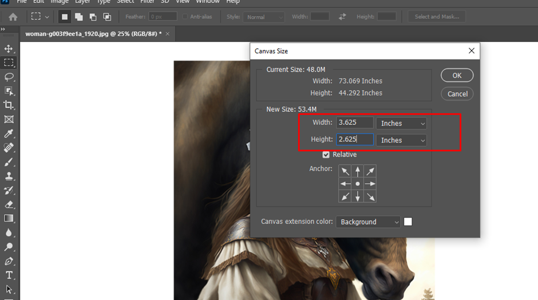Open the marquee tool preset dropdown
538x300 pixels.
point(47,17)
